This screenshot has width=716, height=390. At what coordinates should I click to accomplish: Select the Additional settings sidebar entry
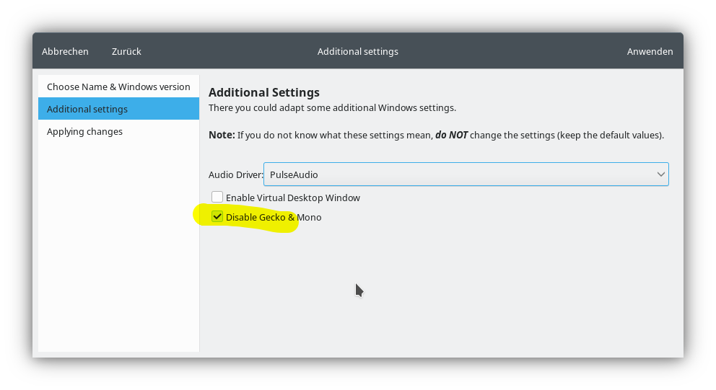point(118,109)
